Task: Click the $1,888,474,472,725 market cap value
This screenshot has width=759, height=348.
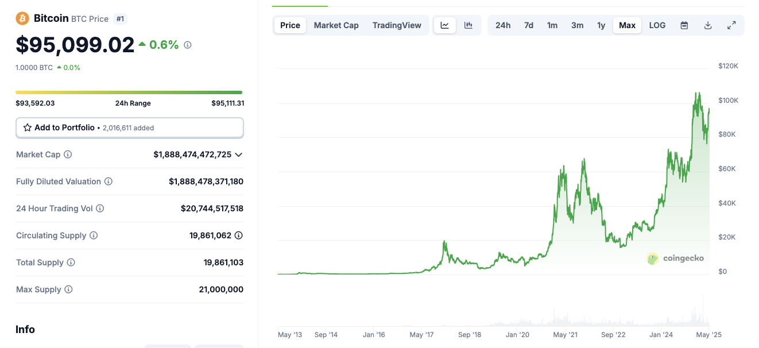Action: coord(192,154)
